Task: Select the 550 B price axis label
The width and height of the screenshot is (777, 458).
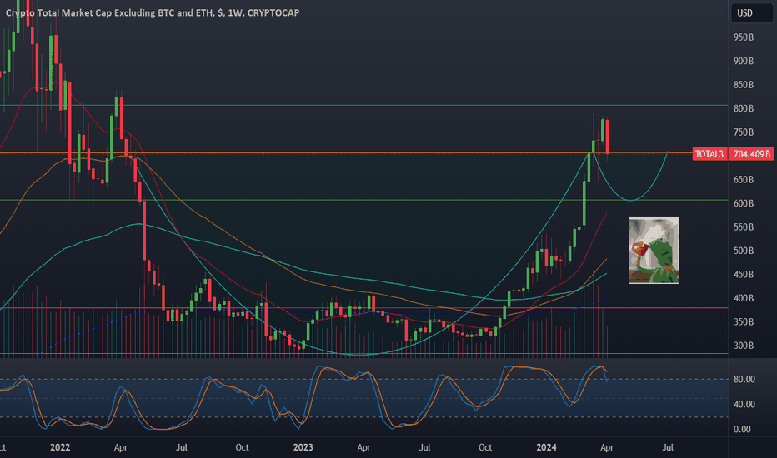Action: pyautogui.click(x=744, y=227)
